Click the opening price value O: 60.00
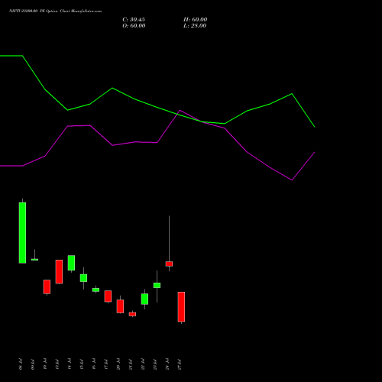The height and width of the screenshot is (382, 382). pos(134,26)
